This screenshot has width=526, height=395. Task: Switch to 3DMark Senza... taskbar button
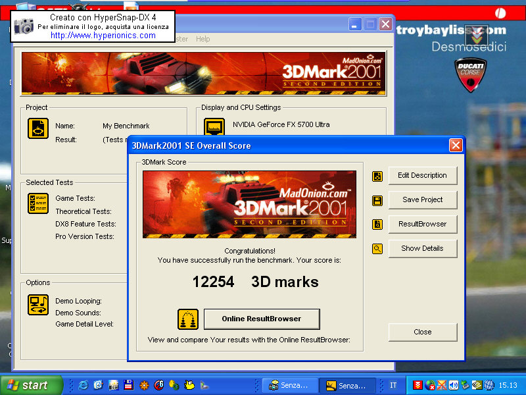[347, 385]
